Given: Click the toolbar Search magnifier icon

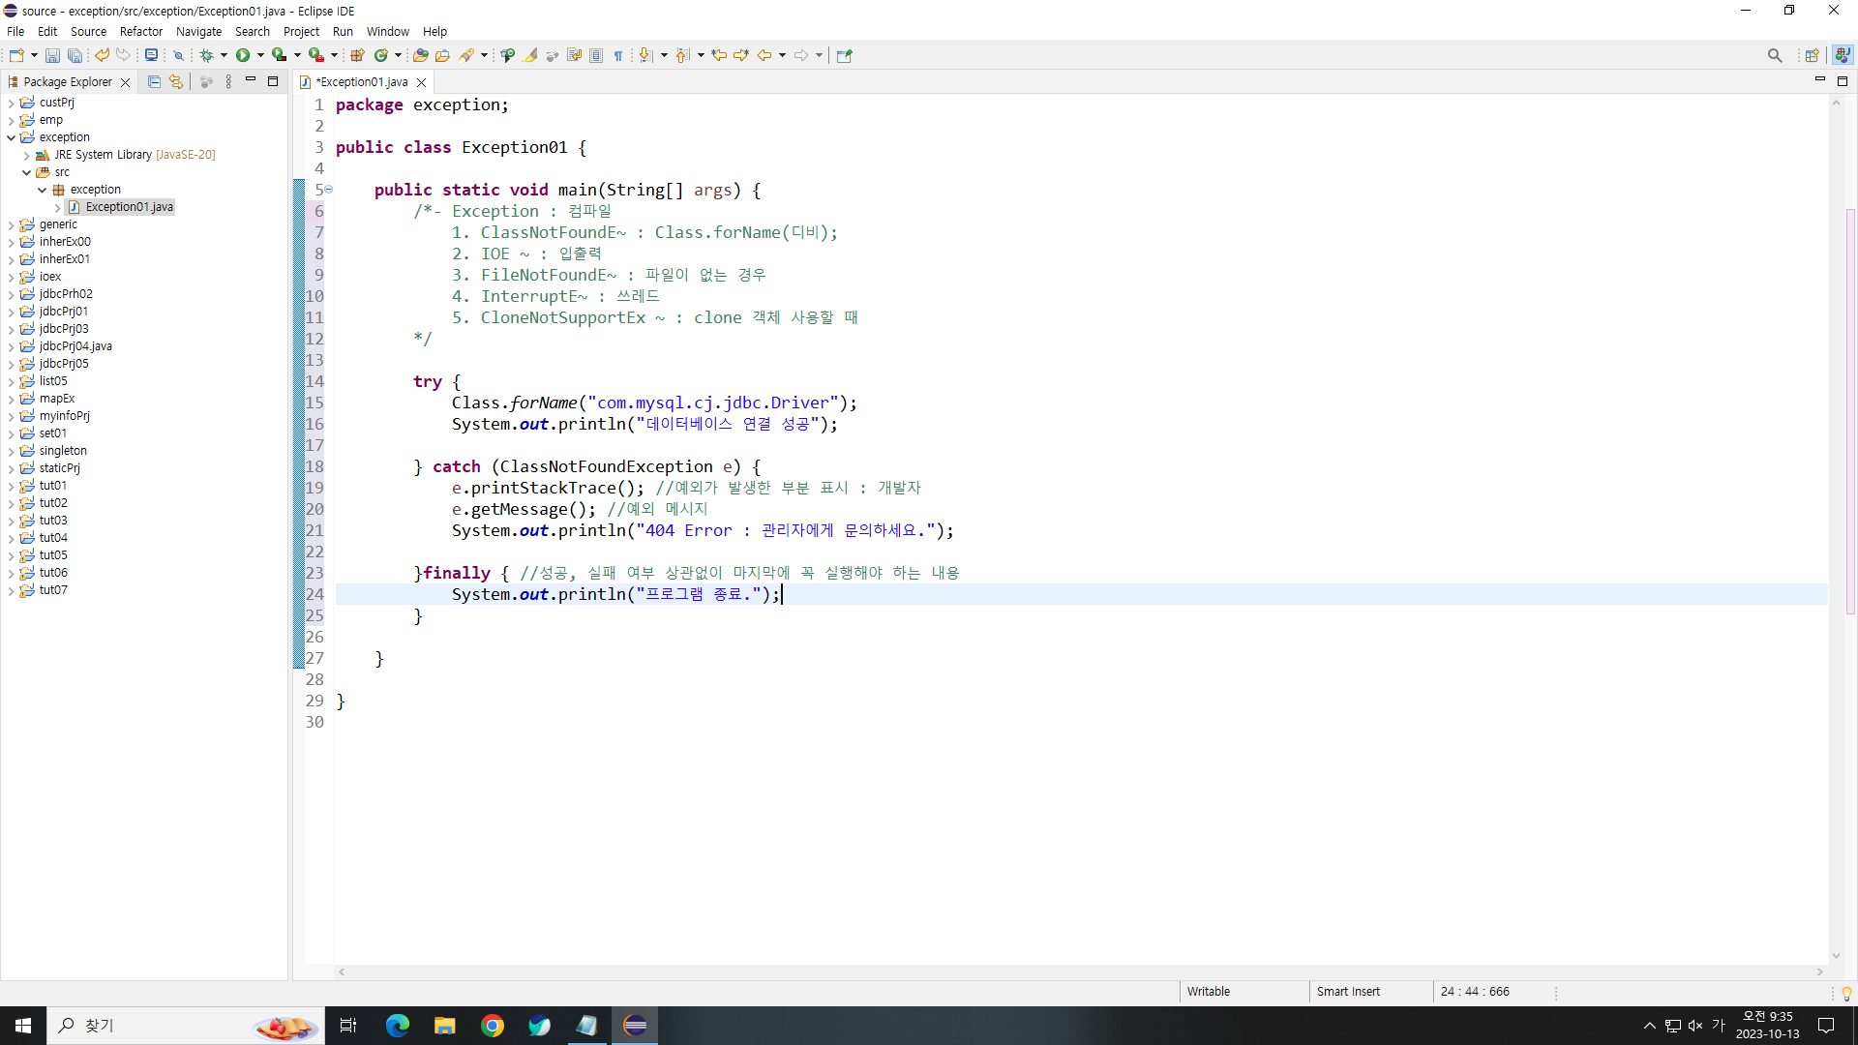Looking at the screenshot, I should [x=1774, y=56].
